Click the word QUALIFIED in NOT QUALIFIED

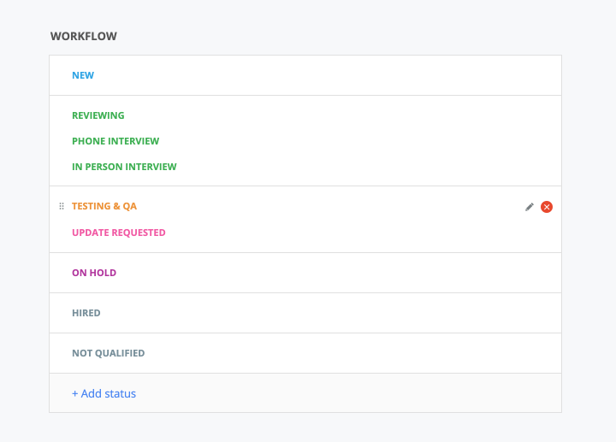click(120, 353)
